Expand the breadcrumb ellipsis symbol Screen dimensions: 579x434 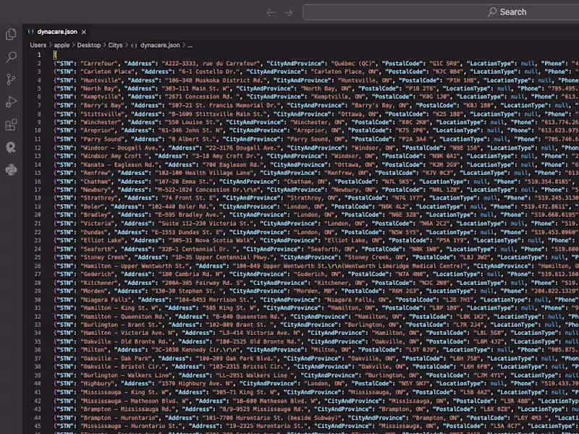click(x=189, y=45)
